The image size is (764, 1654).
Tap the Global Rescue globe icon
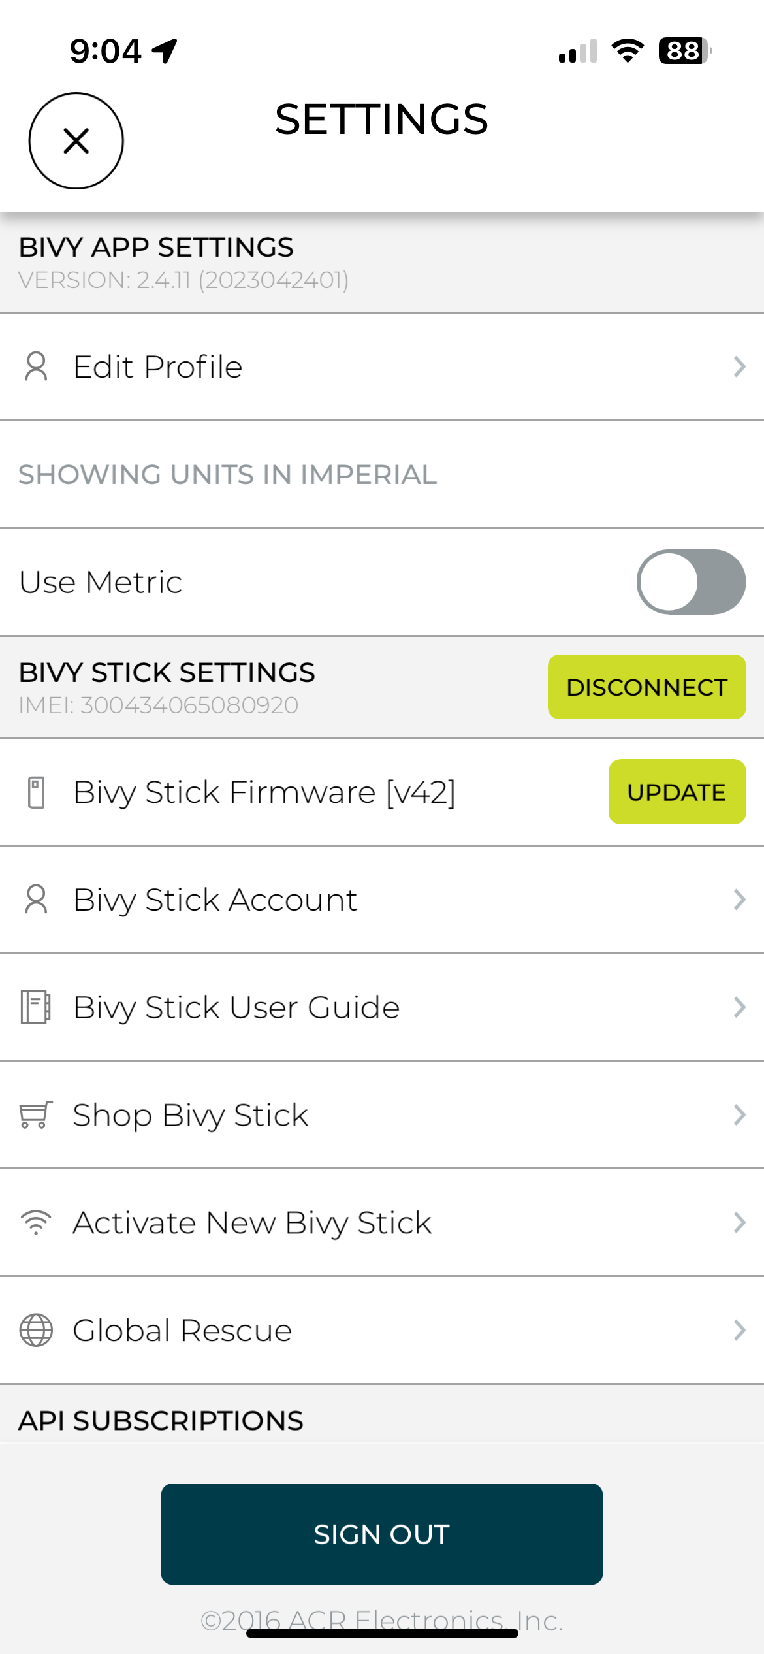[x=36, y=1330]
